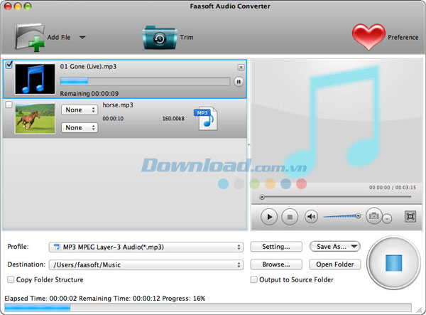
Task: Close the window with red button
Action: [x=8, y=6]
